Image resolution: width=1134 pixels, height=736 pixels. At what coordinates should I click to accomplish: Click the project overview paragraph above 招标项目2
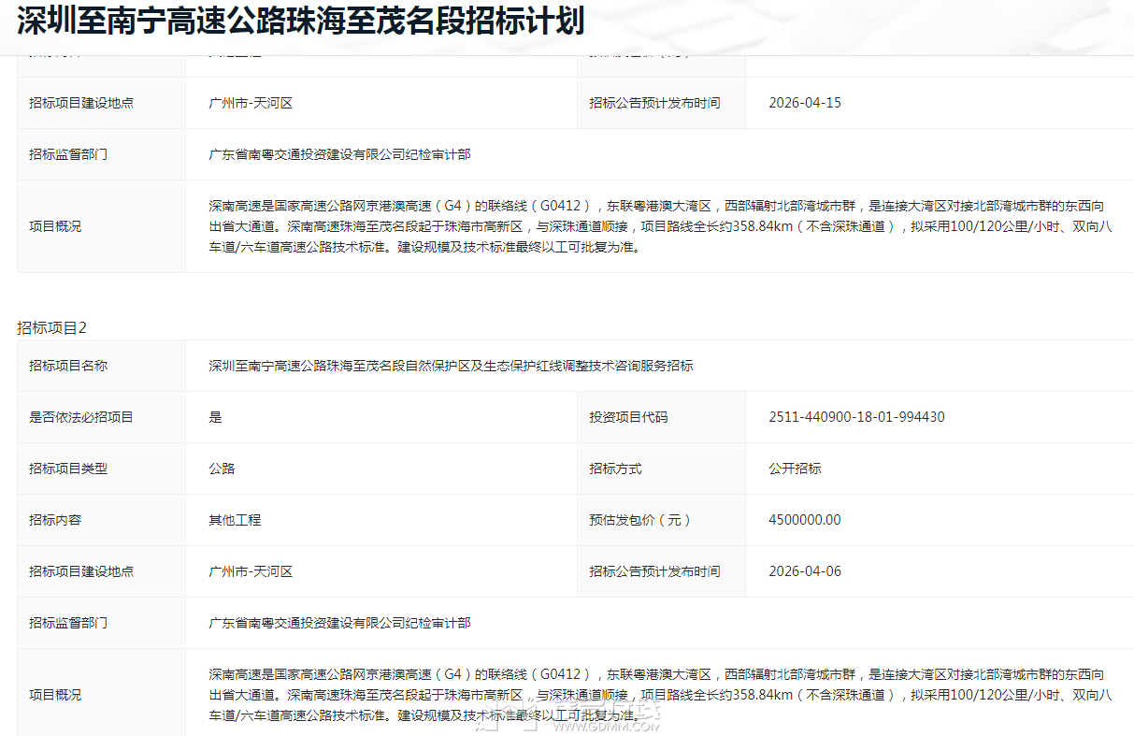(654, 226)
